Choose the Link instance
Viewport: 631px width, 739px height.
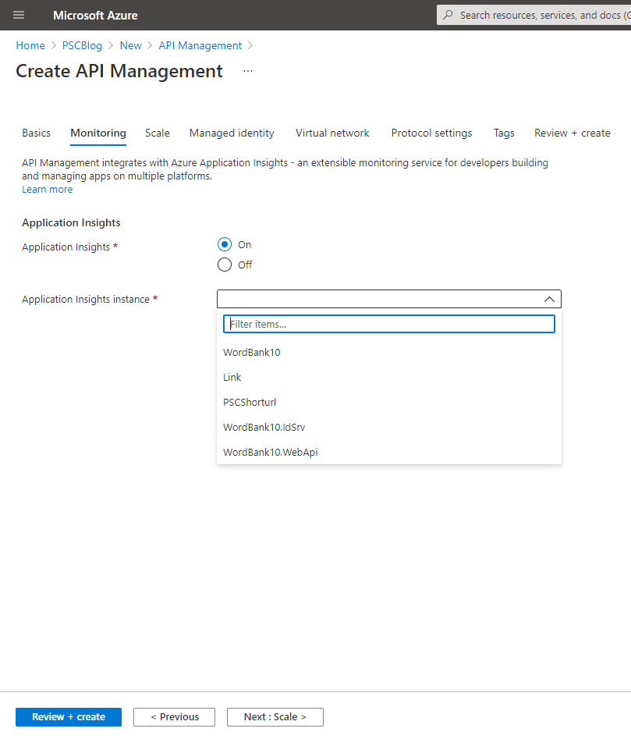pyautogui.click(x=389, y=378)
